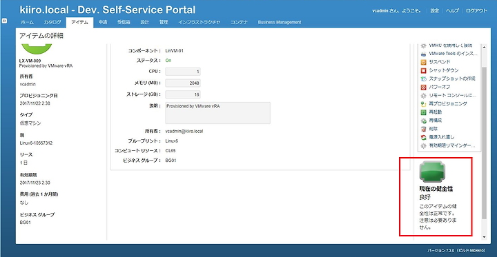Image resolution: width=497 pixels, height=257 pixels.
Task: Click the provisioning date 2017/11/22 2:38
Action: 35,103
